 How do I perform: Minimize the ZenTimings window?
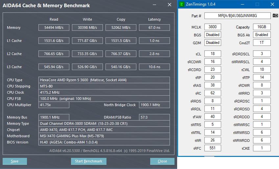[x=242, y=4]
